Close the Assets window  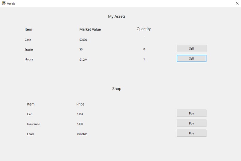coord(237,3)
